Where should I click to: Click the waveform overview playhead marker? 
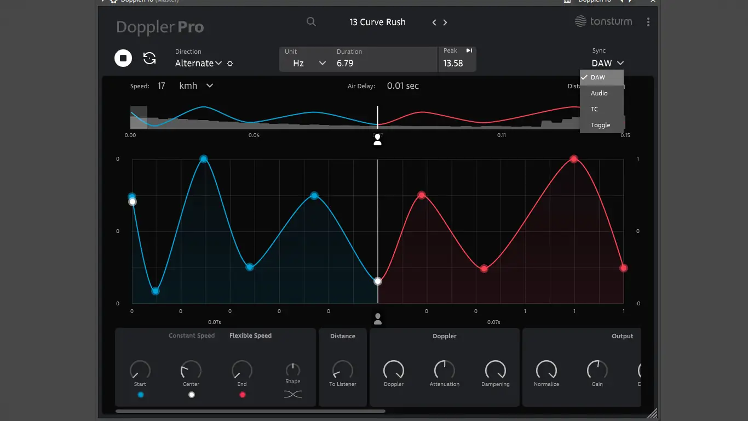pos(377,117)
